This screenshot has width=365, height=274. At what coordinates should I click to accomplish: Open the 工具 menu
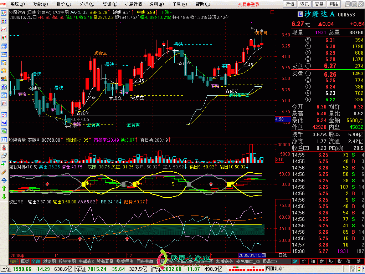[x=179, y=4]
